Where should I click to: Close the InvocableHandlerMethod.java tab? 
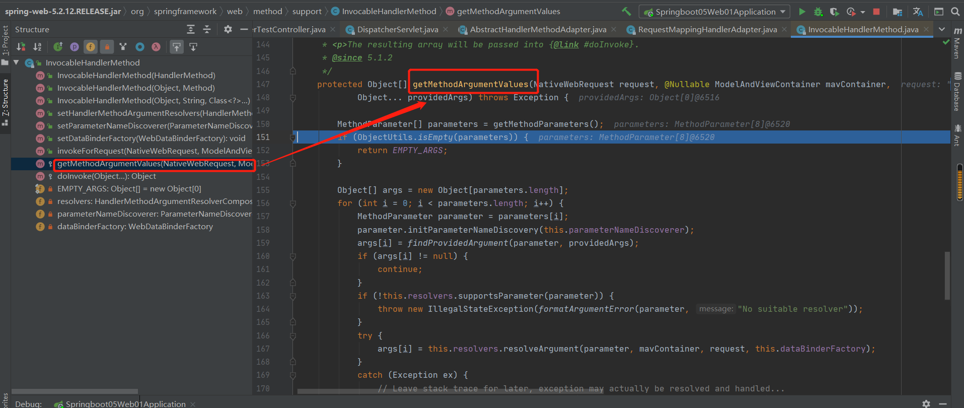(926, 30)
